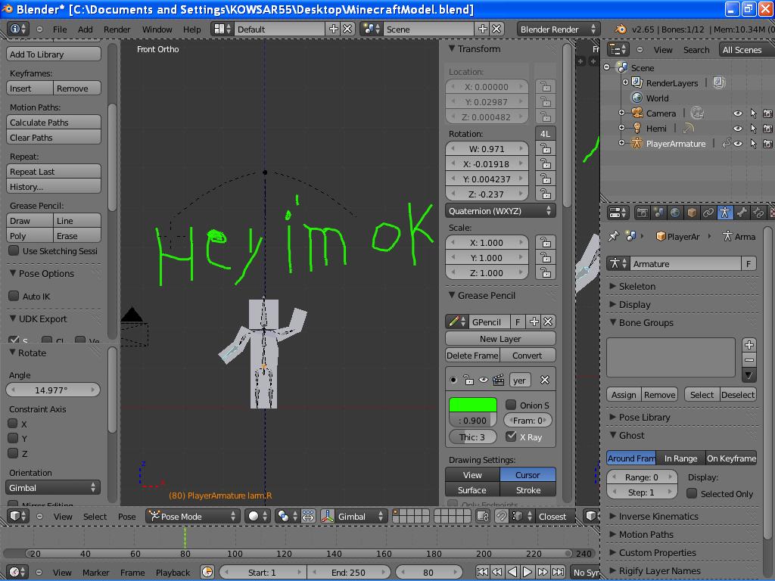775x581 pixels.
Task: Open the Help menu
Action: coord(191,30)
